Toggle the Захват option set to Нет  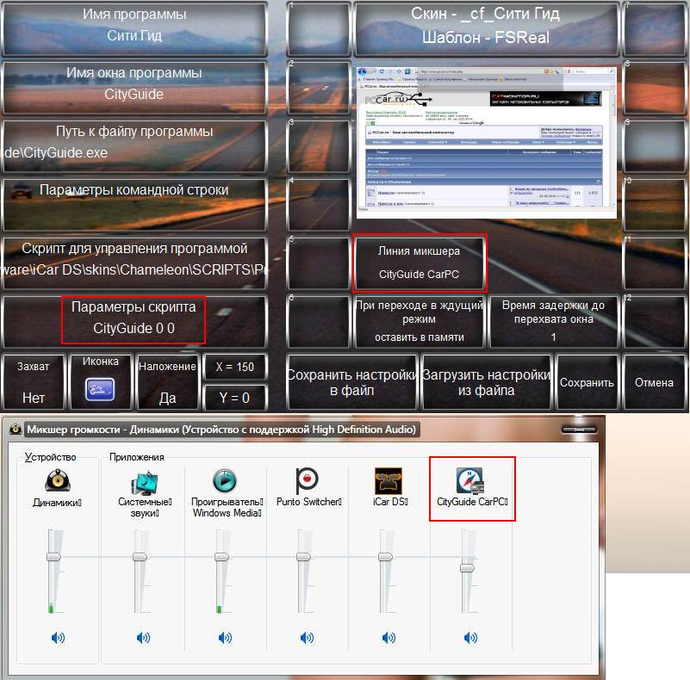(34, 382)
